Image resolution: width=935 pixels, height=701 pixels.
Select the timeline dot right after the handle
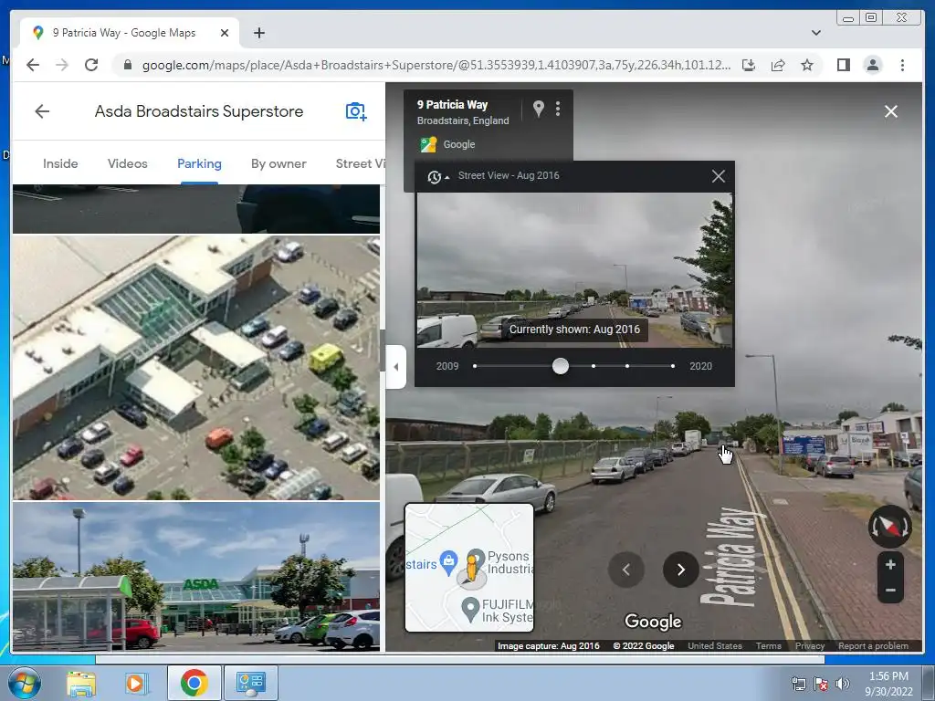tap(594, 366)
